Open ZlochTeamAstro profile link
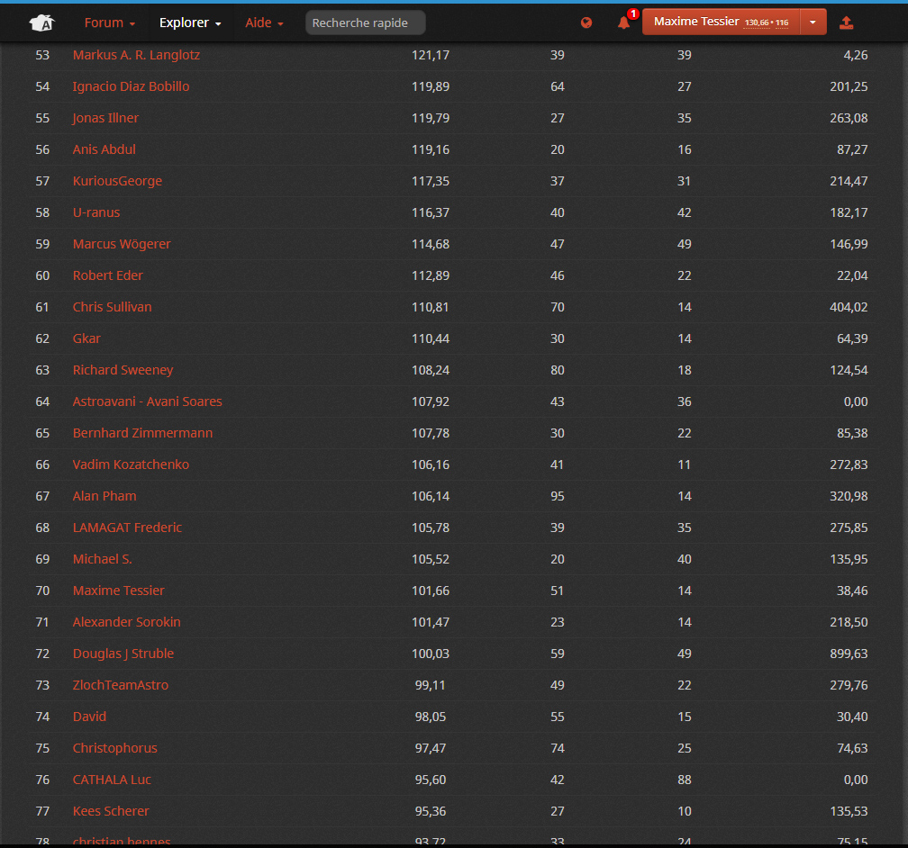 pos(121,685)
